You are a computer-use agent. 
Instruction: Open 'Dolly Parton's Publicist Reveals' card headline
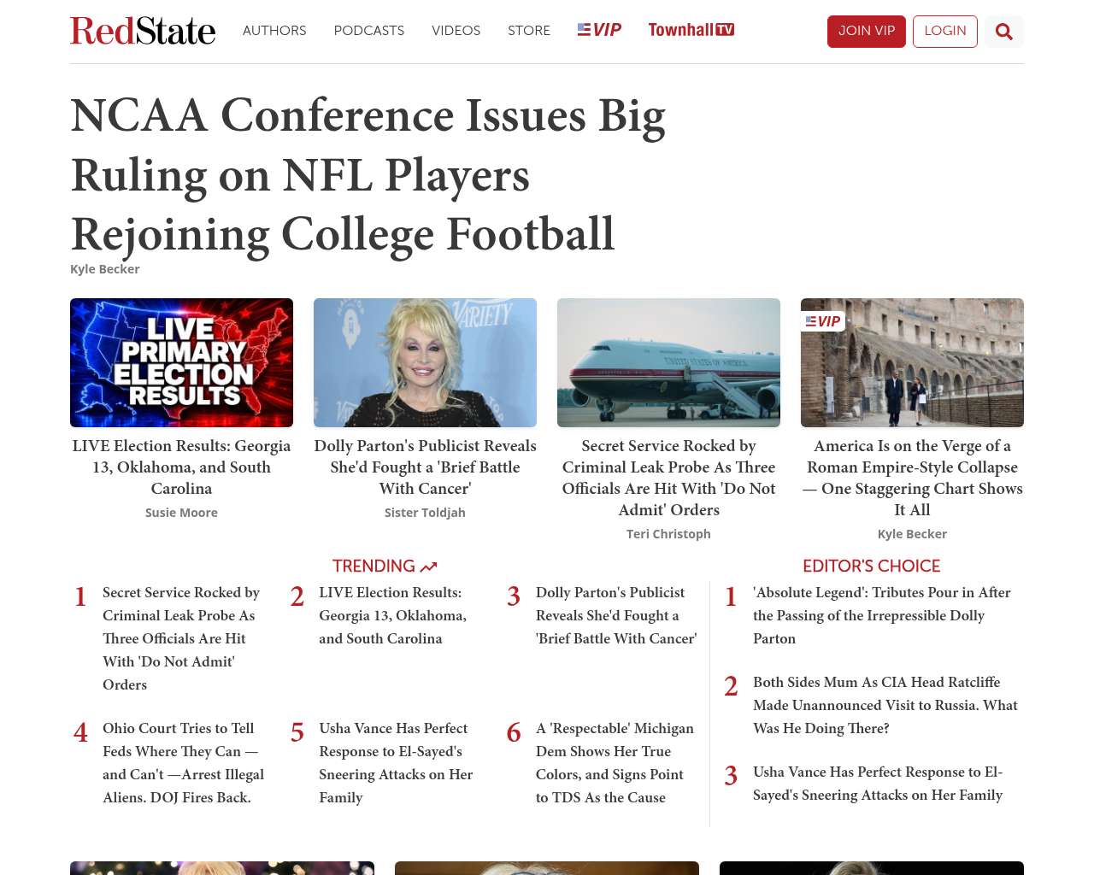click(x=425, y=467)
